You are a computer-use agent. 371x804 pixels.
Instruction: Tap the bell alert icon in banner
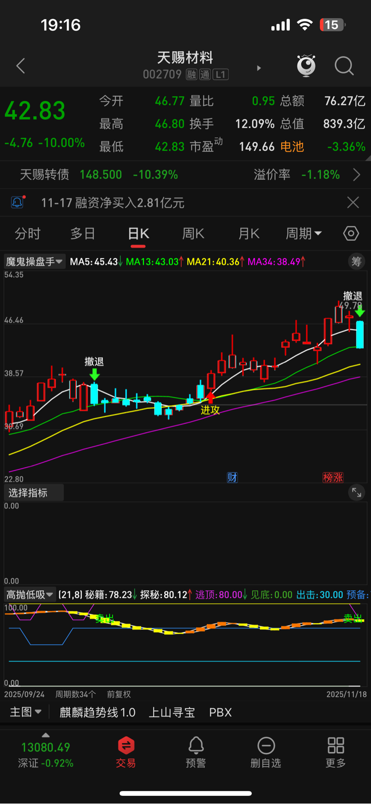coord(18,202)
